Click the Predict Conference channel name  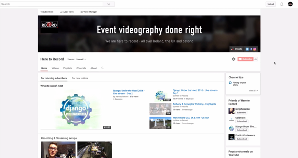(x=245, y=135)
